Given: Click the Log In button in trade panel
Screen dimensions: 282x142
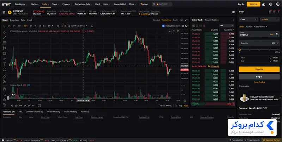Looking at the screenshot, I should click(x=259, y=76).
